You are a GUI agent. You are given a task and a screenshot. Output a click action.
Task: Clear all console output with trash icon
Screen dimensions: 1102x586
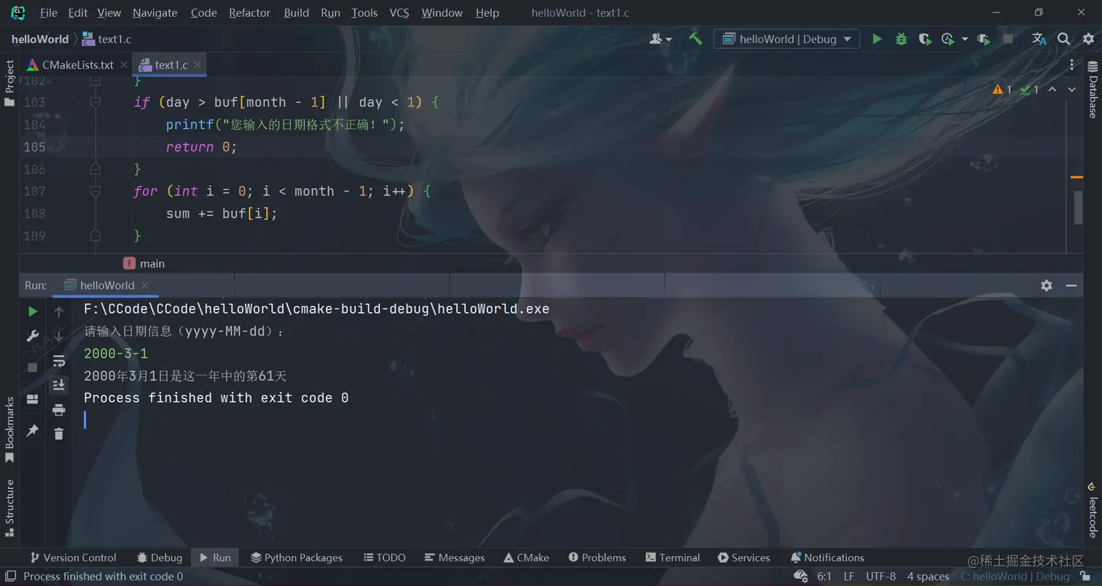click(59, 434)
